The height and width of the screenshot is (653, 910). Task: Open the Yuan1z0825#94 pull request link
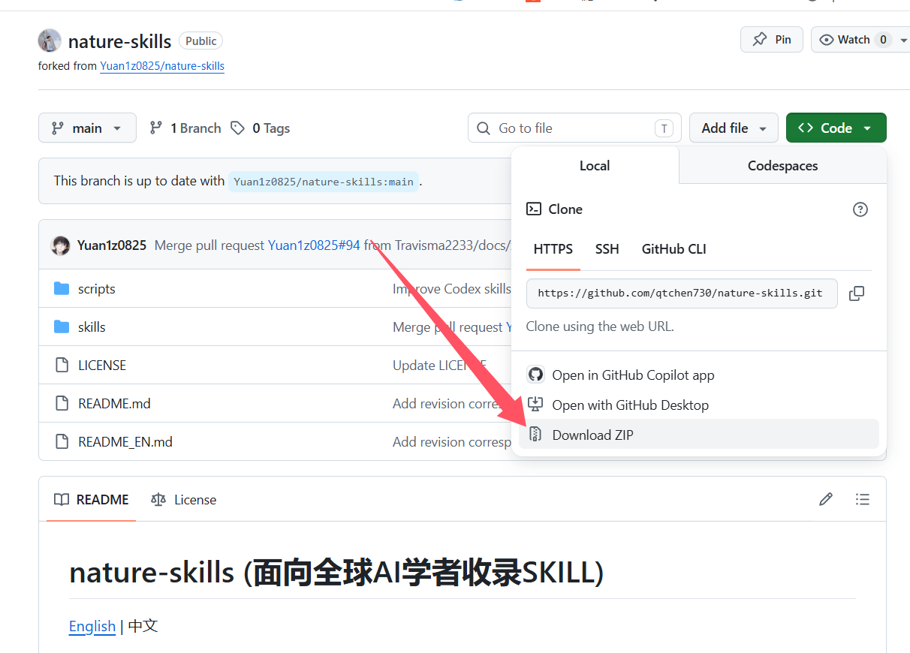click(314, 245)
